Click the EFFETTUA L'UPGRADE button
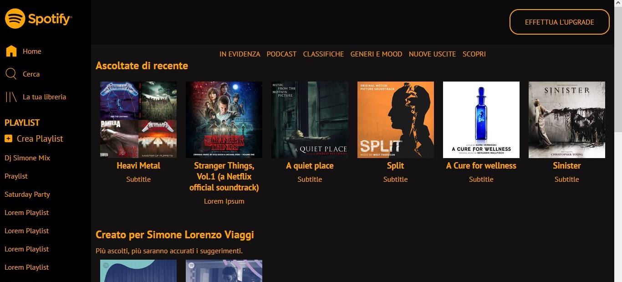Viewport: 622px width, 282px height. (559, 22)
